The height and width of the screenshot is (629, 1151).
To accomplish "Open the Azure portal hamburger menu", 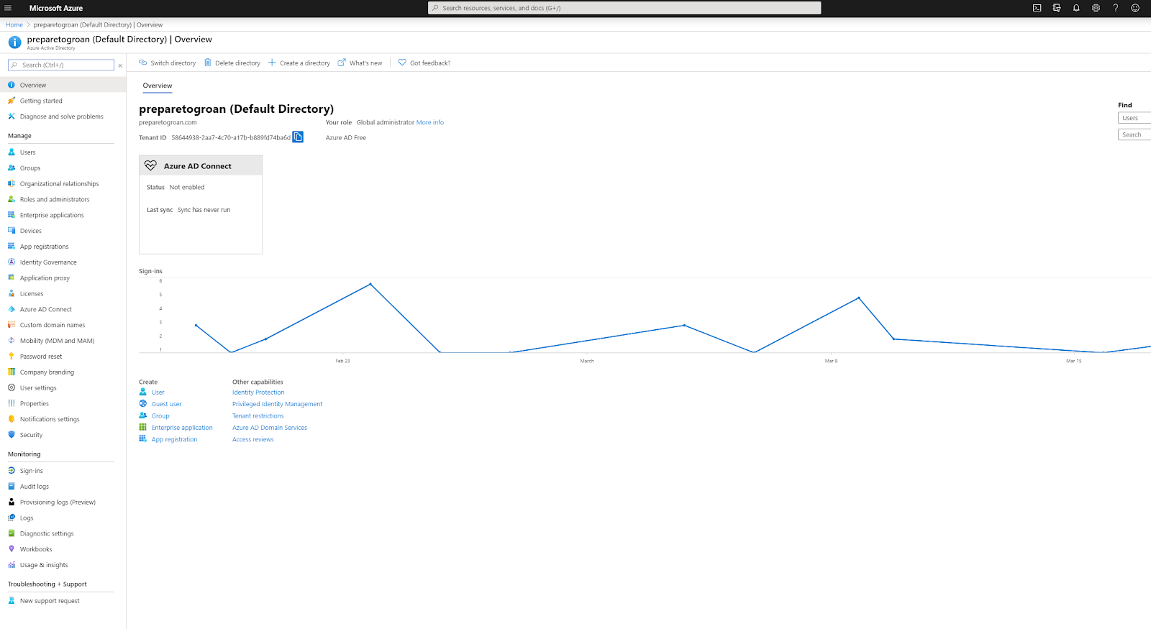I will click(x=8, y=8).
